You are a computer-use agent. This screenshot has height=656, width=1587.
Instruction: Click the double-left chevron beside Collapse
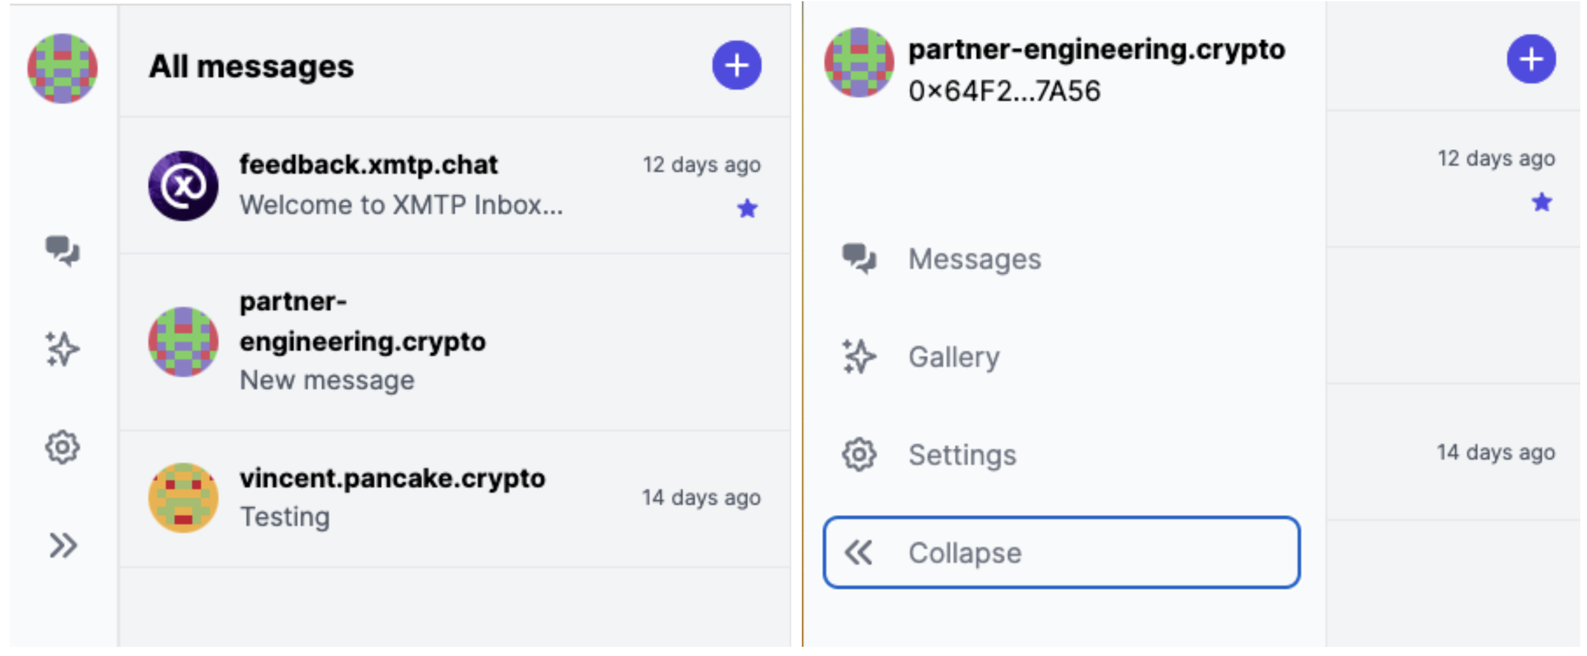(x=860, y=553)
